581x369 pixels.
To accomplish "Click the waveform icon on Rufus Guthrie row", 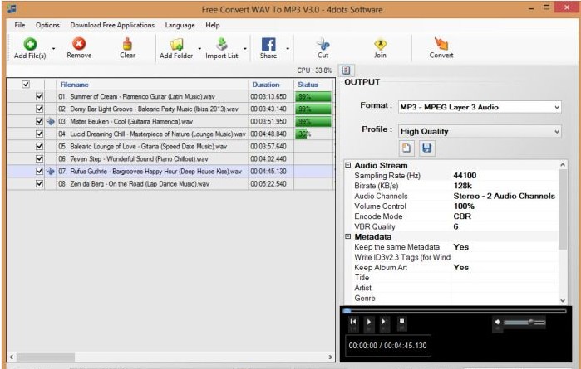I will coord(51,171).
